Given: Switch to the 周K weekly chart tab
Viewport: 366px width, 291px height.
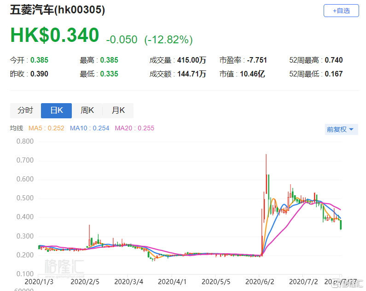Looking at the screenshot, I should pyautogui.click(x=87, y=111).
